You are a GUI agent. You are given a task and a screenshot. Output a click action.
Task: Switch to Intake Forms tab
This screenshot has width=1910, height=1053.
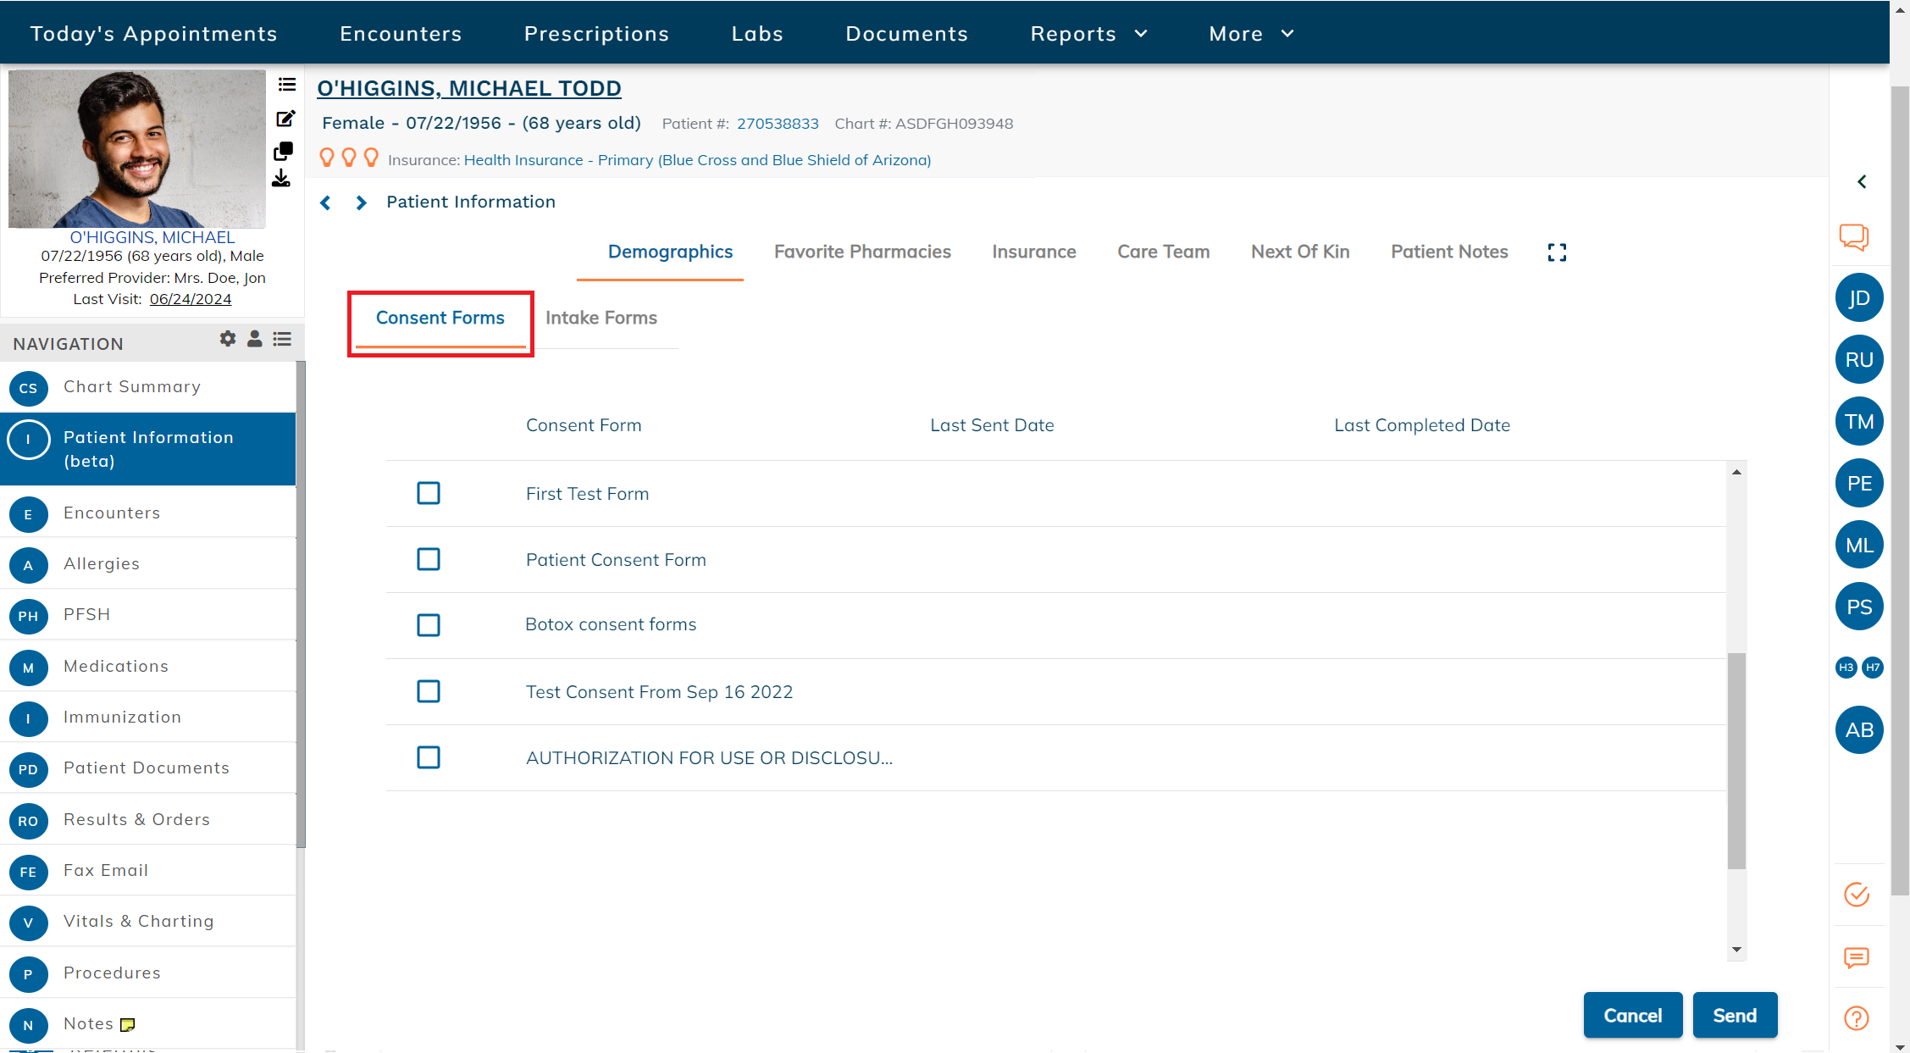(x=601, y=318)
